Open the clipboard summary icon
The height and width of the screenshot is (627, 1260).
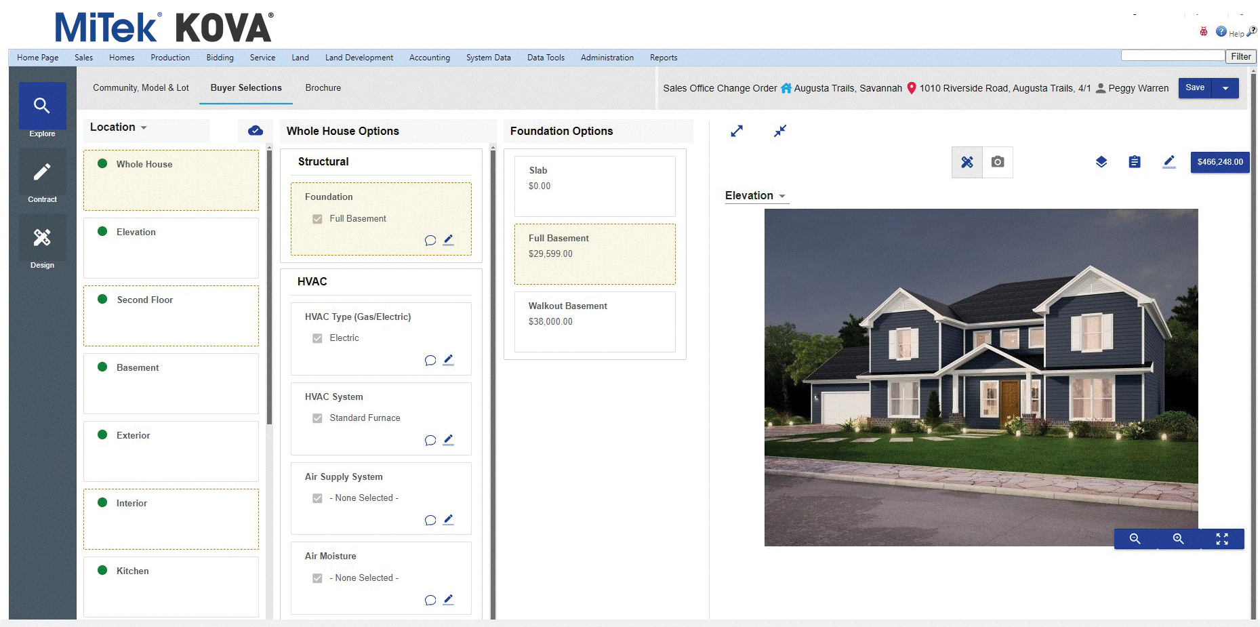click(x=1135, y=162)
